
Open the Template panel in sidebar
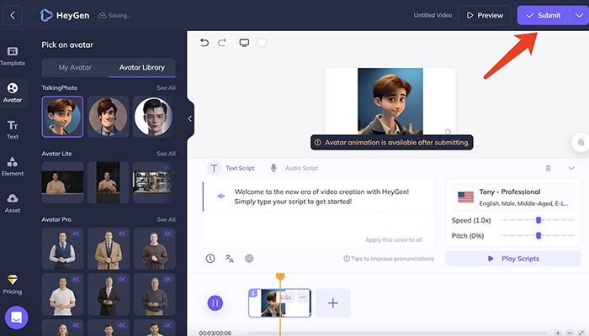tap(13, 55)
